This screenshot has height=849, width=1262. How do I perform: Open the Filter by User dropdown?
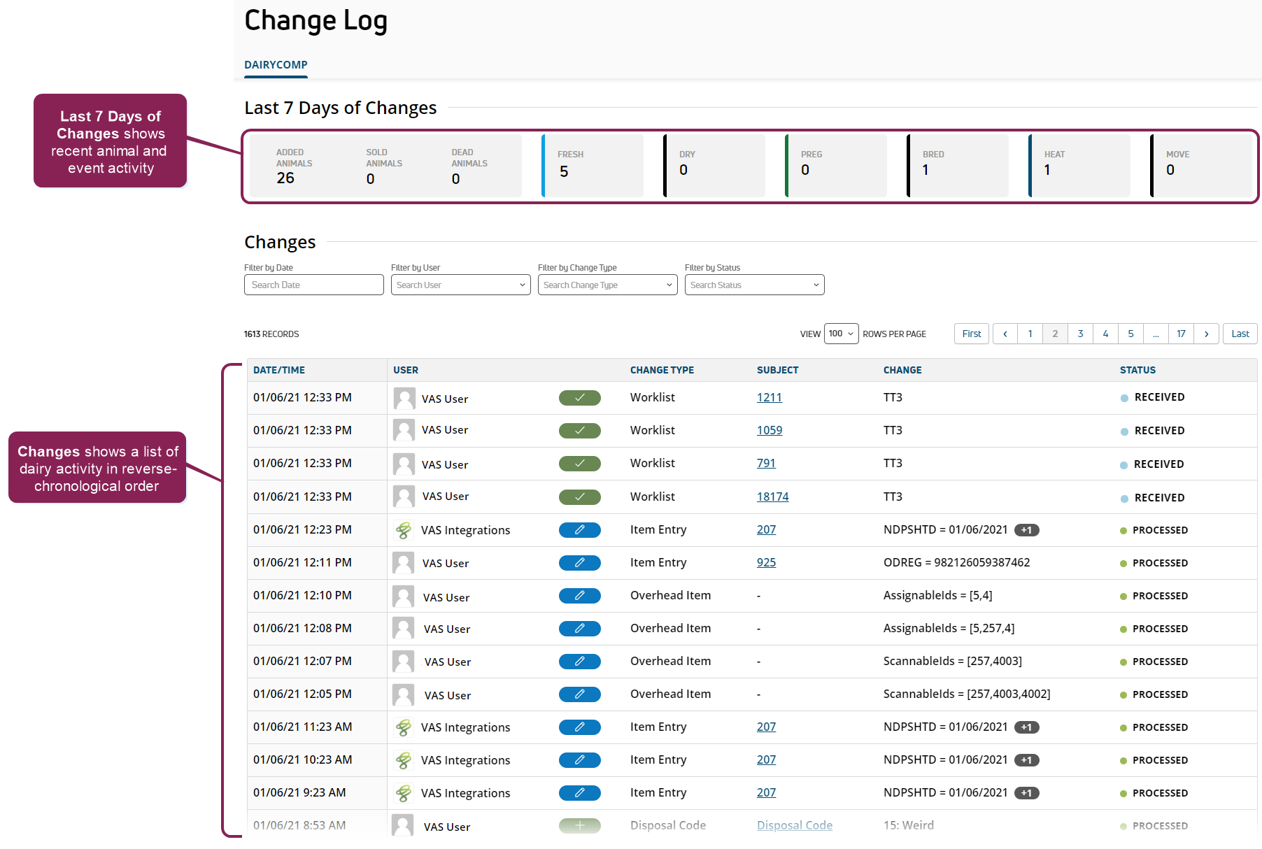click(460, 285)
